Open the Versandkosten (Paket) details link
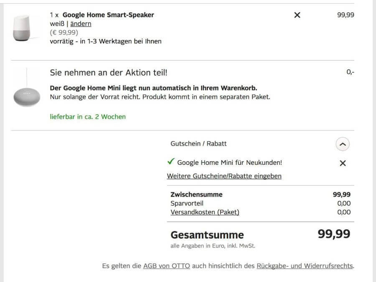 point(205,212)
